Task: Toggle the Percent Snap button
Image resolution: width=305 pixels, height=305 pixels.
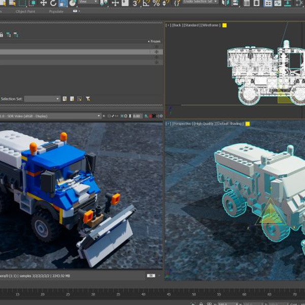Action: pyautogui.click(x=156, y=3)
